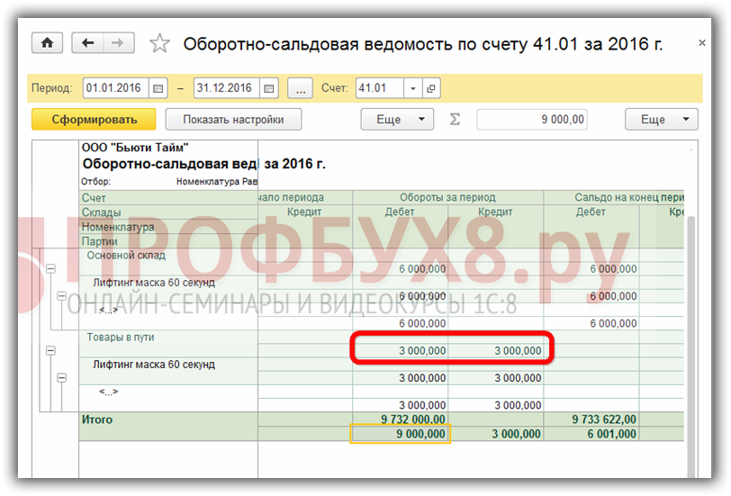Open the account 41.01 dropdown arrow
This screenshot has height=496, width=731.
(413, 88)
